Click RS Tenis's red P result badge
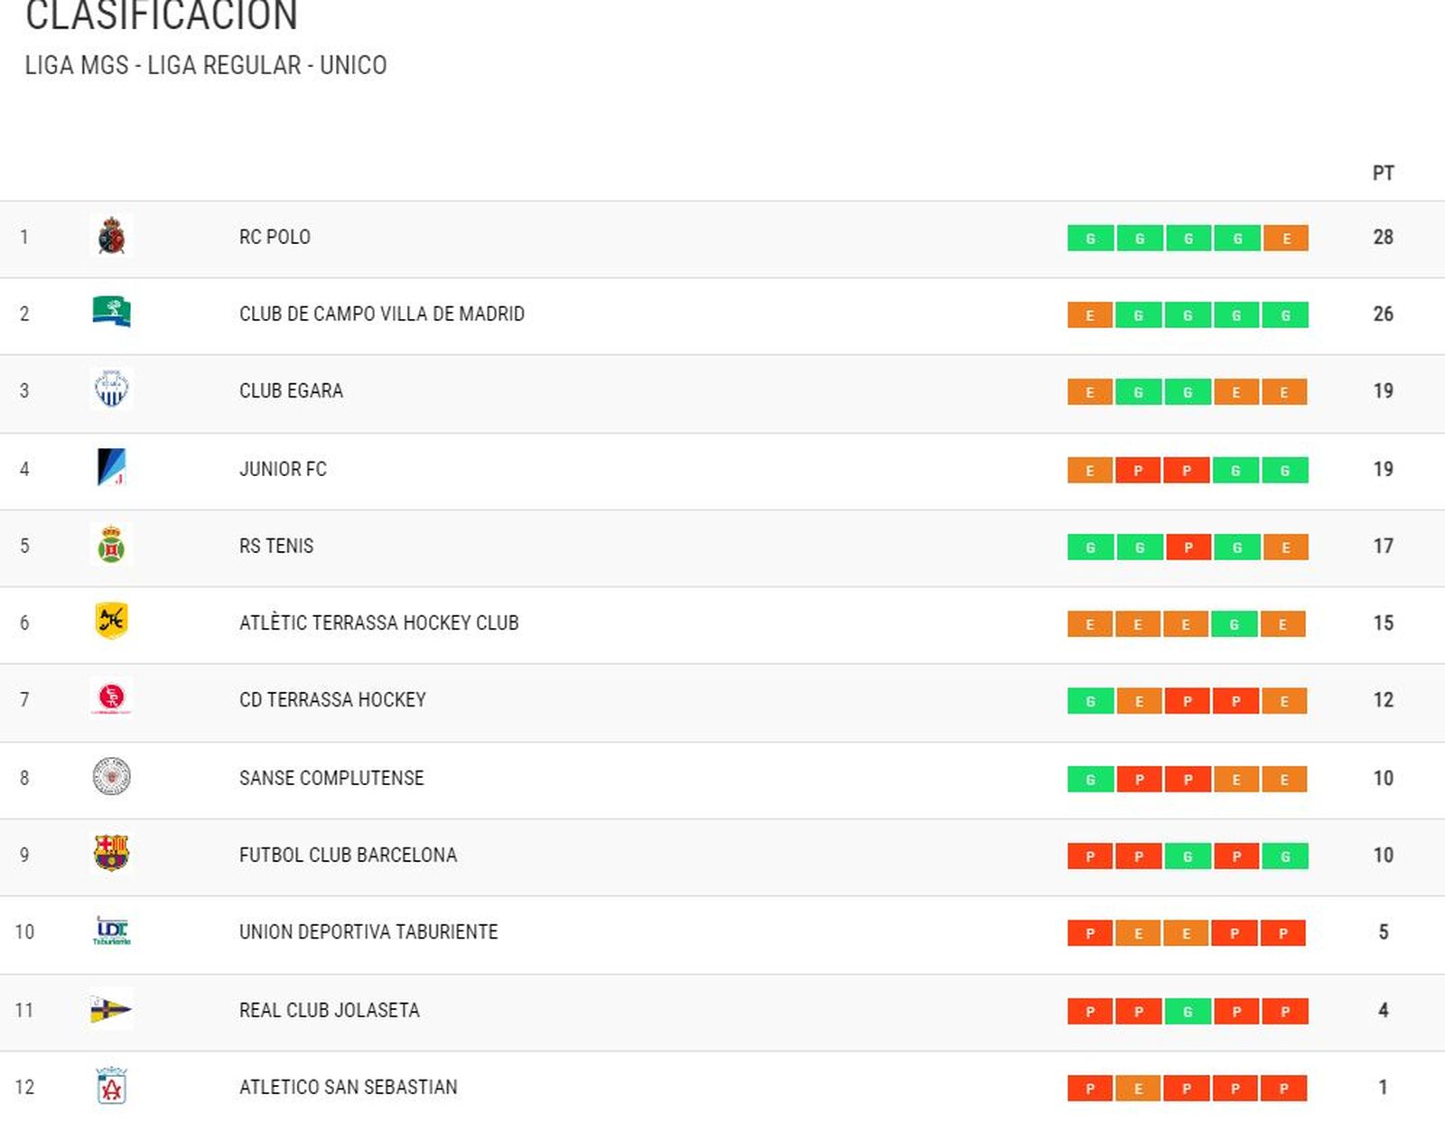1445x1123 pixels. 1188,547
